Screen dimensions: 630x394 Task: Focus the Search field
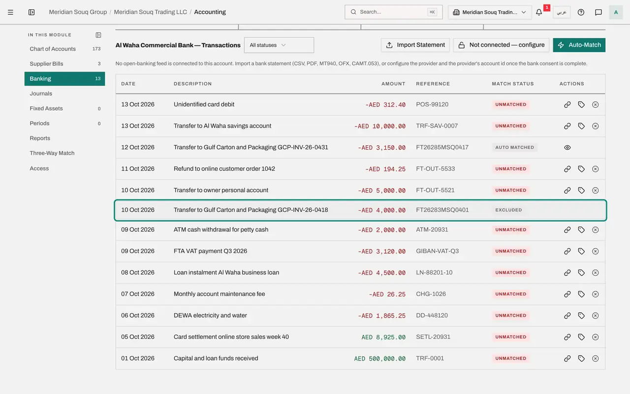tap(393, 12)
